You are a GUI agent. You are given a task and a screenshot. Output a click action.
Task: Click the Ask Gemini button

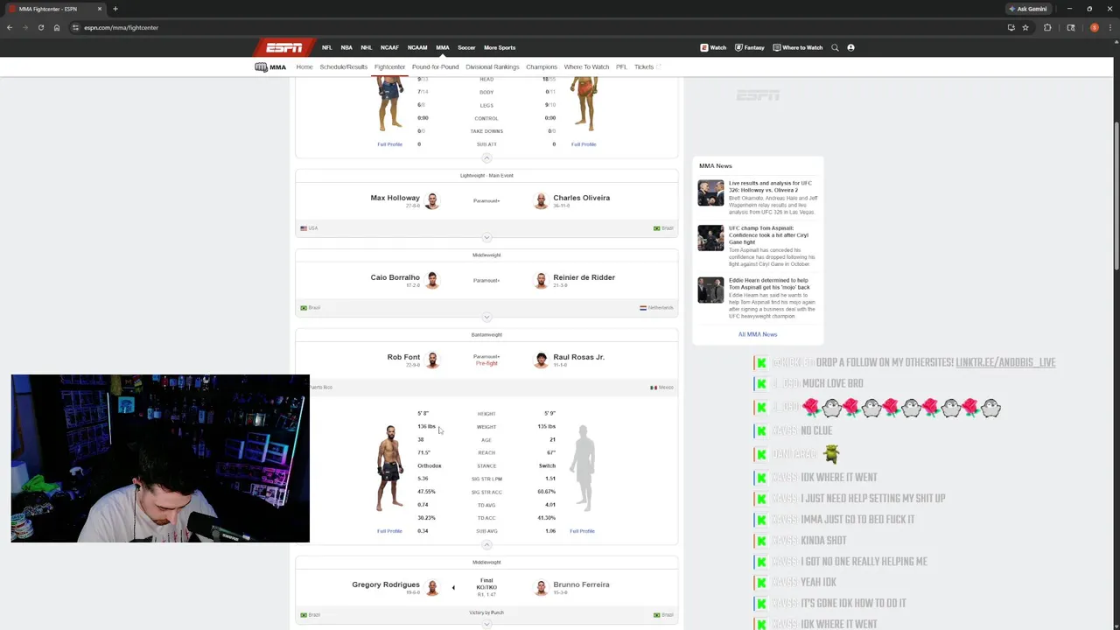(1028, 9)
